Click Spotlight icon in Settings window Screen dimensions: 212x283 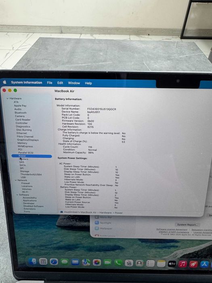[x=97, y=223]
